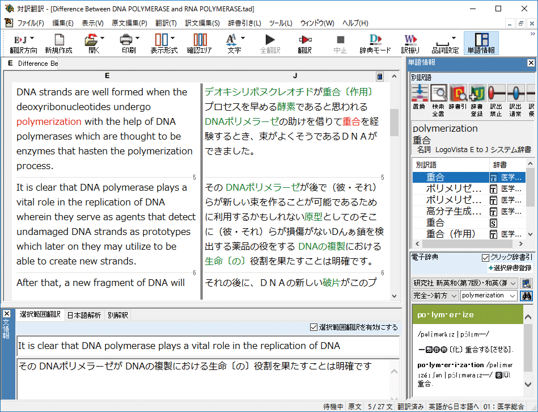Close the 単語情報 panel
This screenshot has width=538, height=412.
[531, 63]
